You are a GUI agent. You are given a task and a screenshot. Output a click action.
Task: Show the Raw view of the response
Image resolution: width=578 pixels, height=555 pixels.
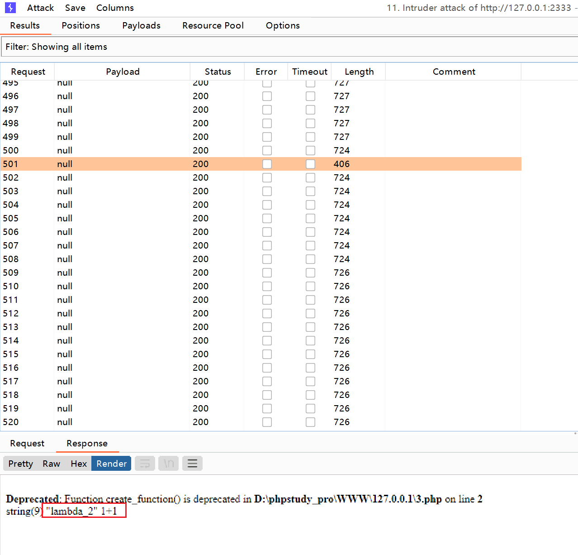point(51,464)
